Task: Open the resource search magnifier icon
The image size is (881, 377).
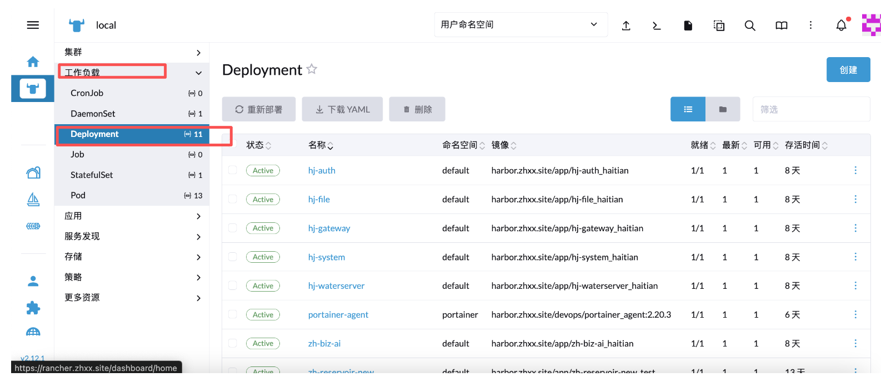Action: click(750, 26)
